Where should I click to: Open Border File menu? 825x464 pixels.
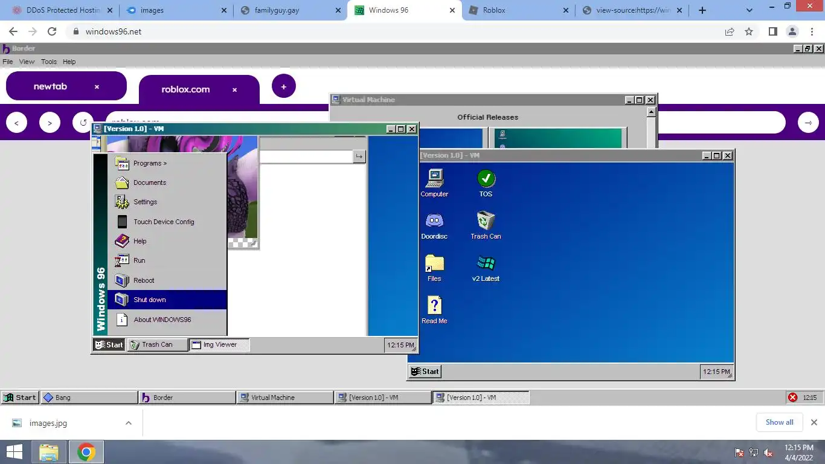8,62
